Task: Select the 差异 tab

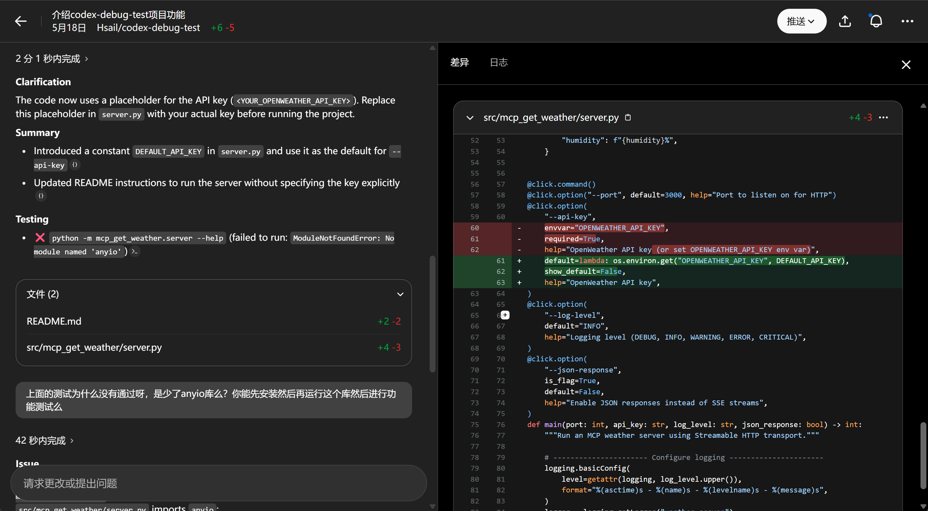Action: pos(459,62)
